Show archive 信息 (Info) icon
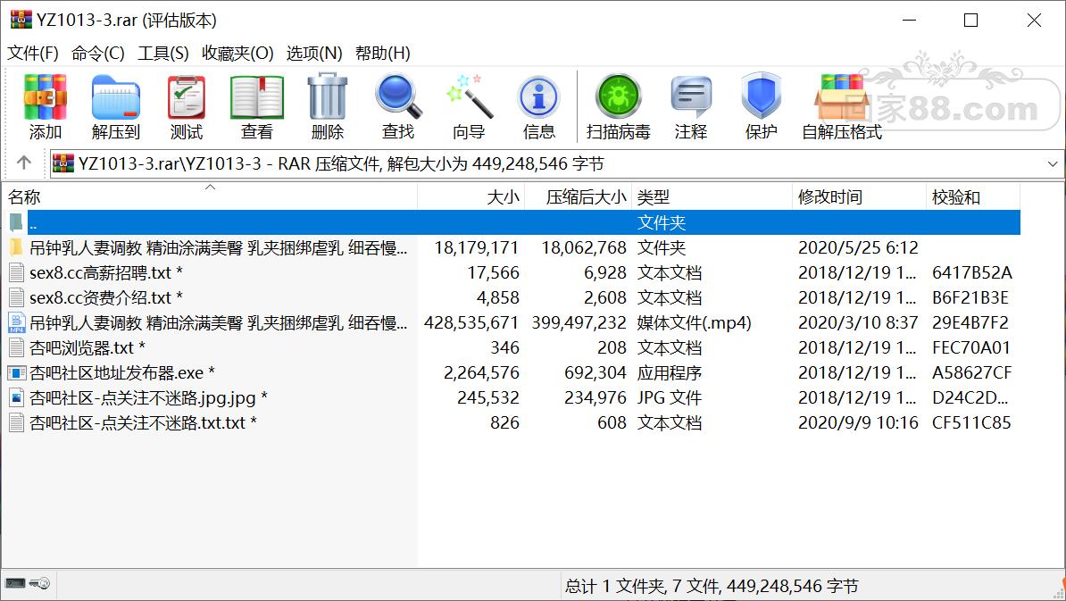This screenshot has height=601, width=1066. [x=539, y=107]
